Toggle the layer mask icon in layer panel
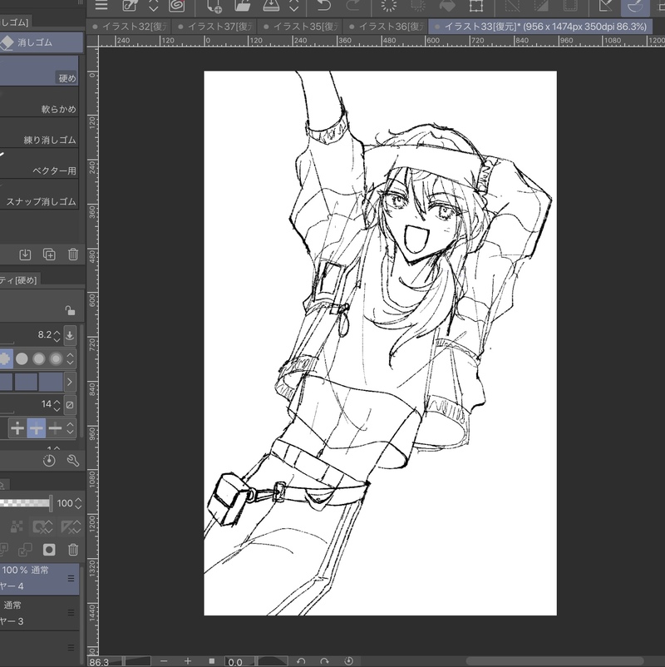Viewport: 665px width, 667px height. click(x=49, y=550)
